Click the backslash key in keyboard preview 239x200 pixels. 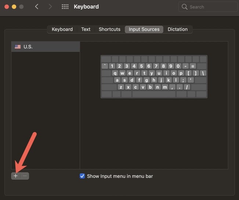click(x=203, y=73)
